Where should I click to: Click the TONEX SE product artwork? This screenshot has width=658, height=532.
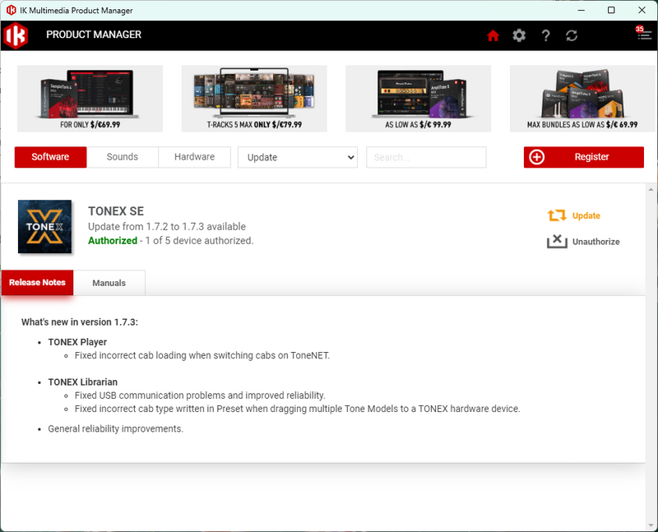(45, 227)
